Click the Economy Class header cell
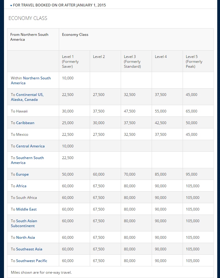 [75, 35]
